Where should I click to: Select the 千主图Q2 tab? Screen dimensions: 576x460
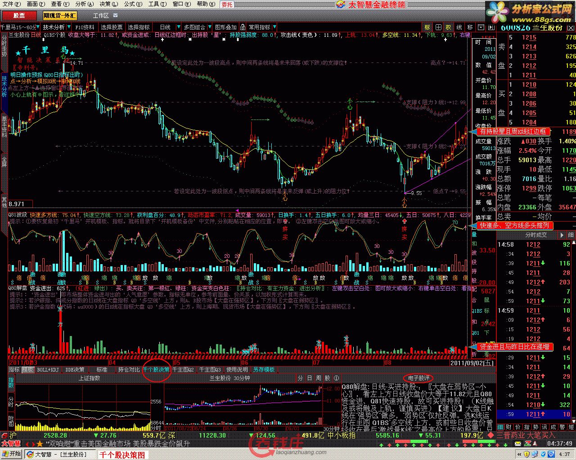pyautogui.click(x=183, y=370)
